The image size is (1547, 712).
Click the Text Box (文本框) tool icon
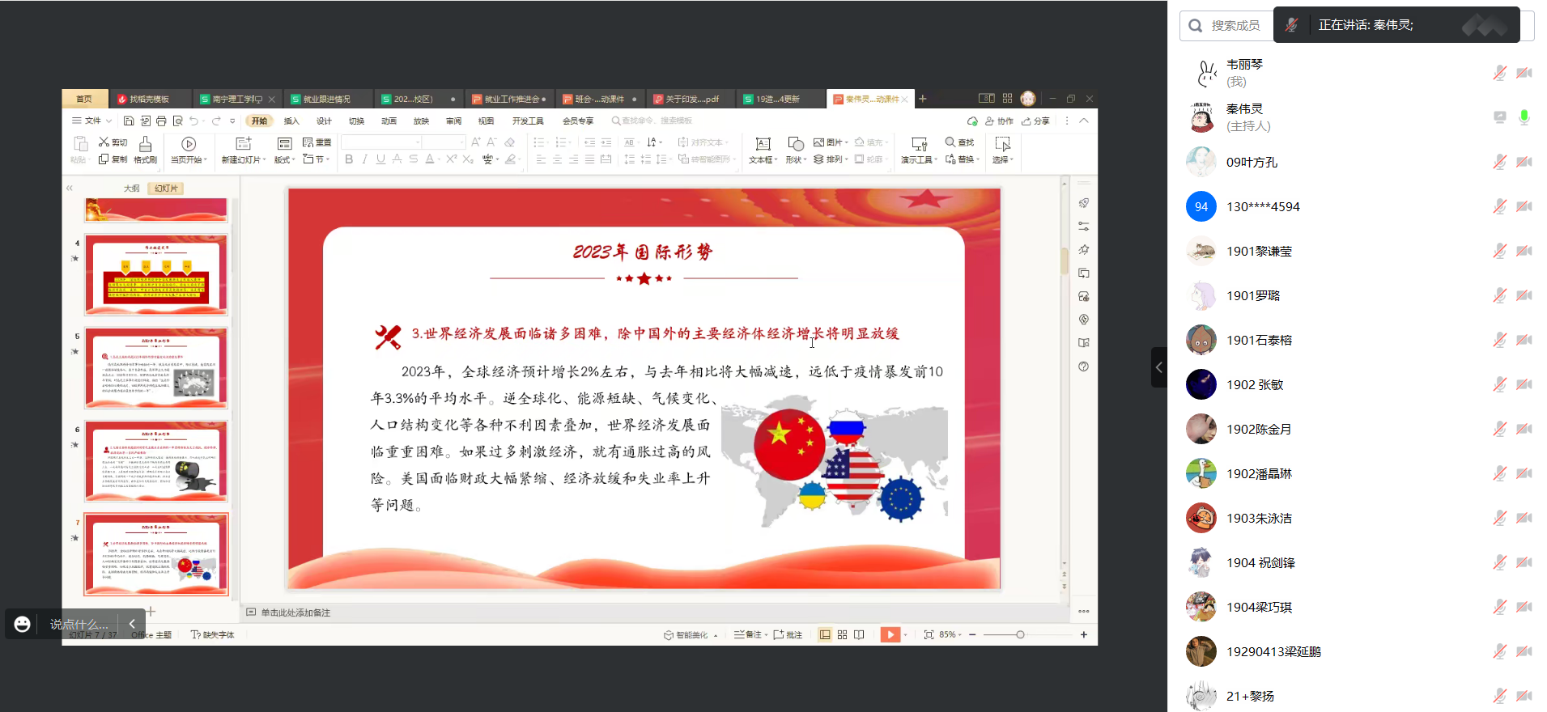(x=762, y=149)
